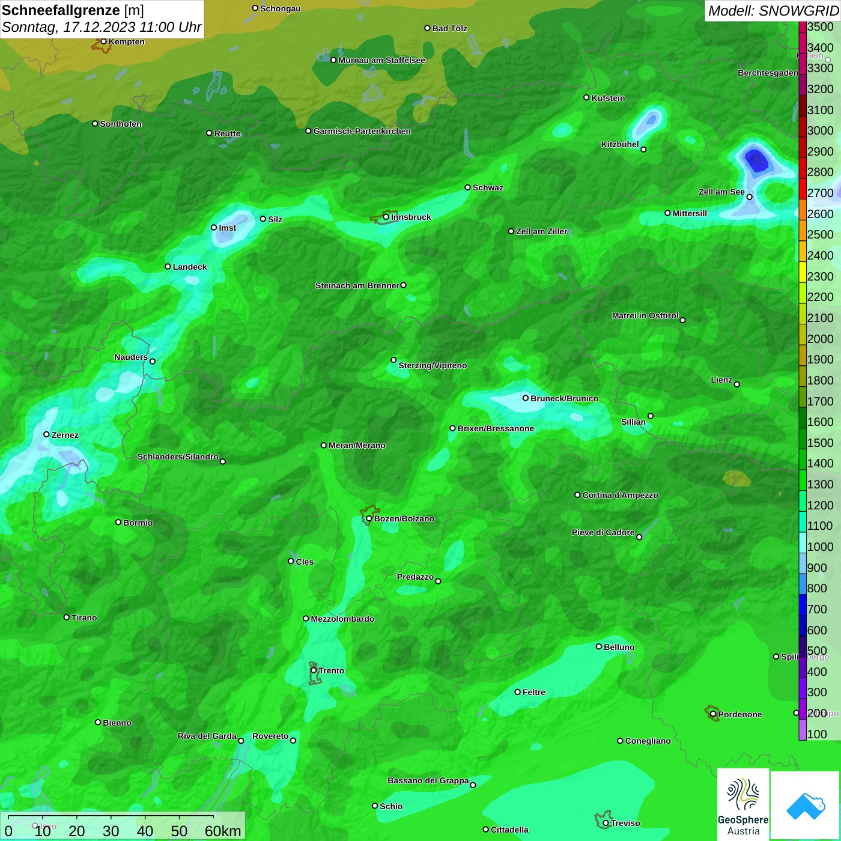Click the Modell: SNOWGRID label

773,11
